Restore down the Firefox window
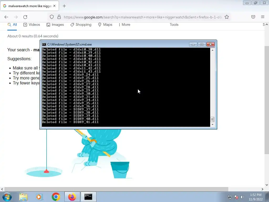Image resolution: width=269 pixels, height=202 pixels. [x=256, y=3]
